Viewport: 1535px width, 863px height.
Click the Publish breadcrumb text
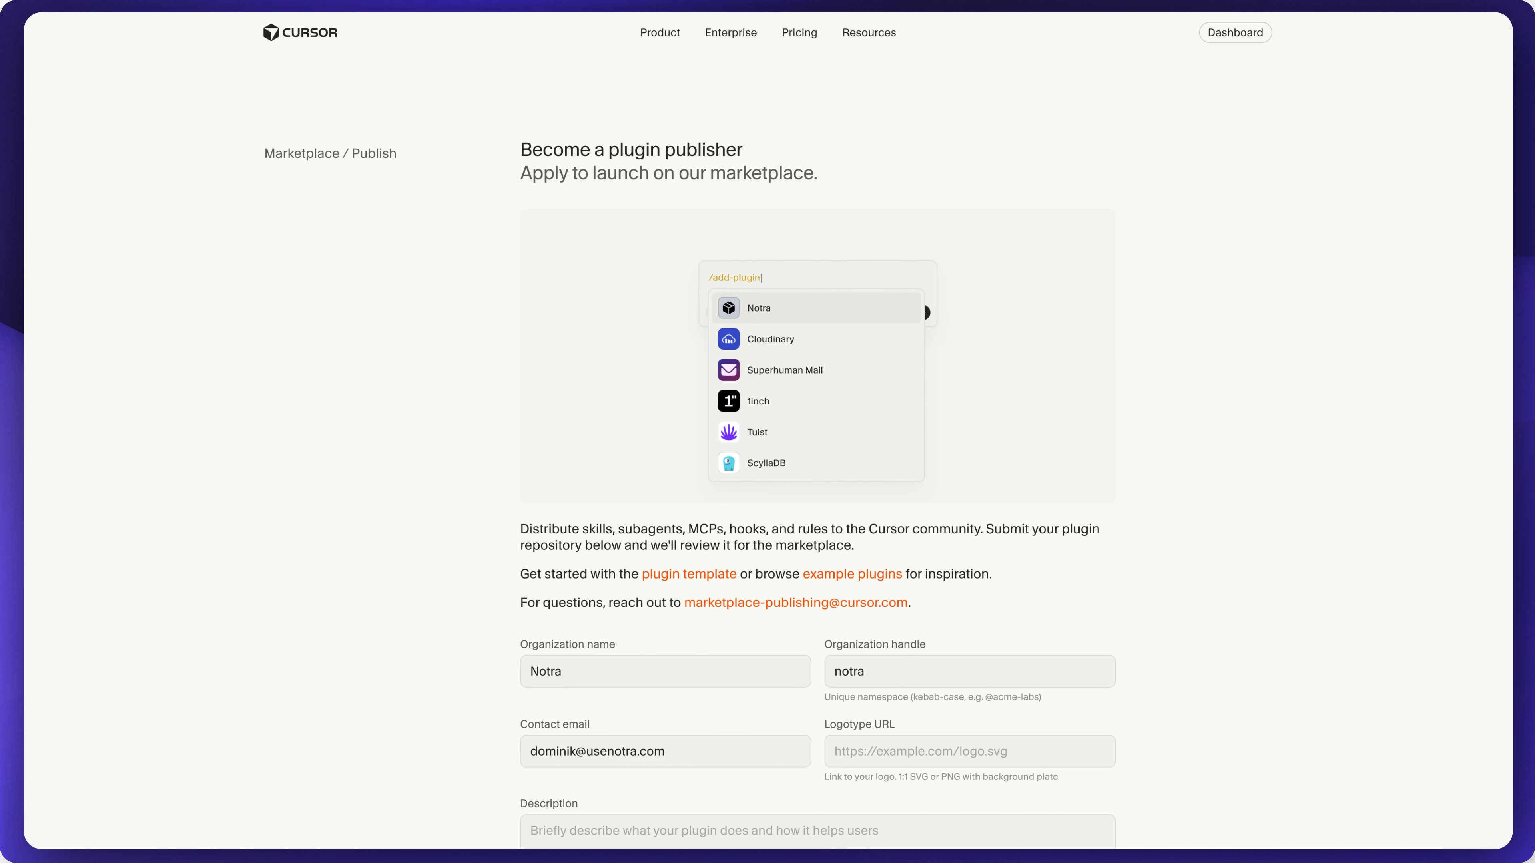374,153
